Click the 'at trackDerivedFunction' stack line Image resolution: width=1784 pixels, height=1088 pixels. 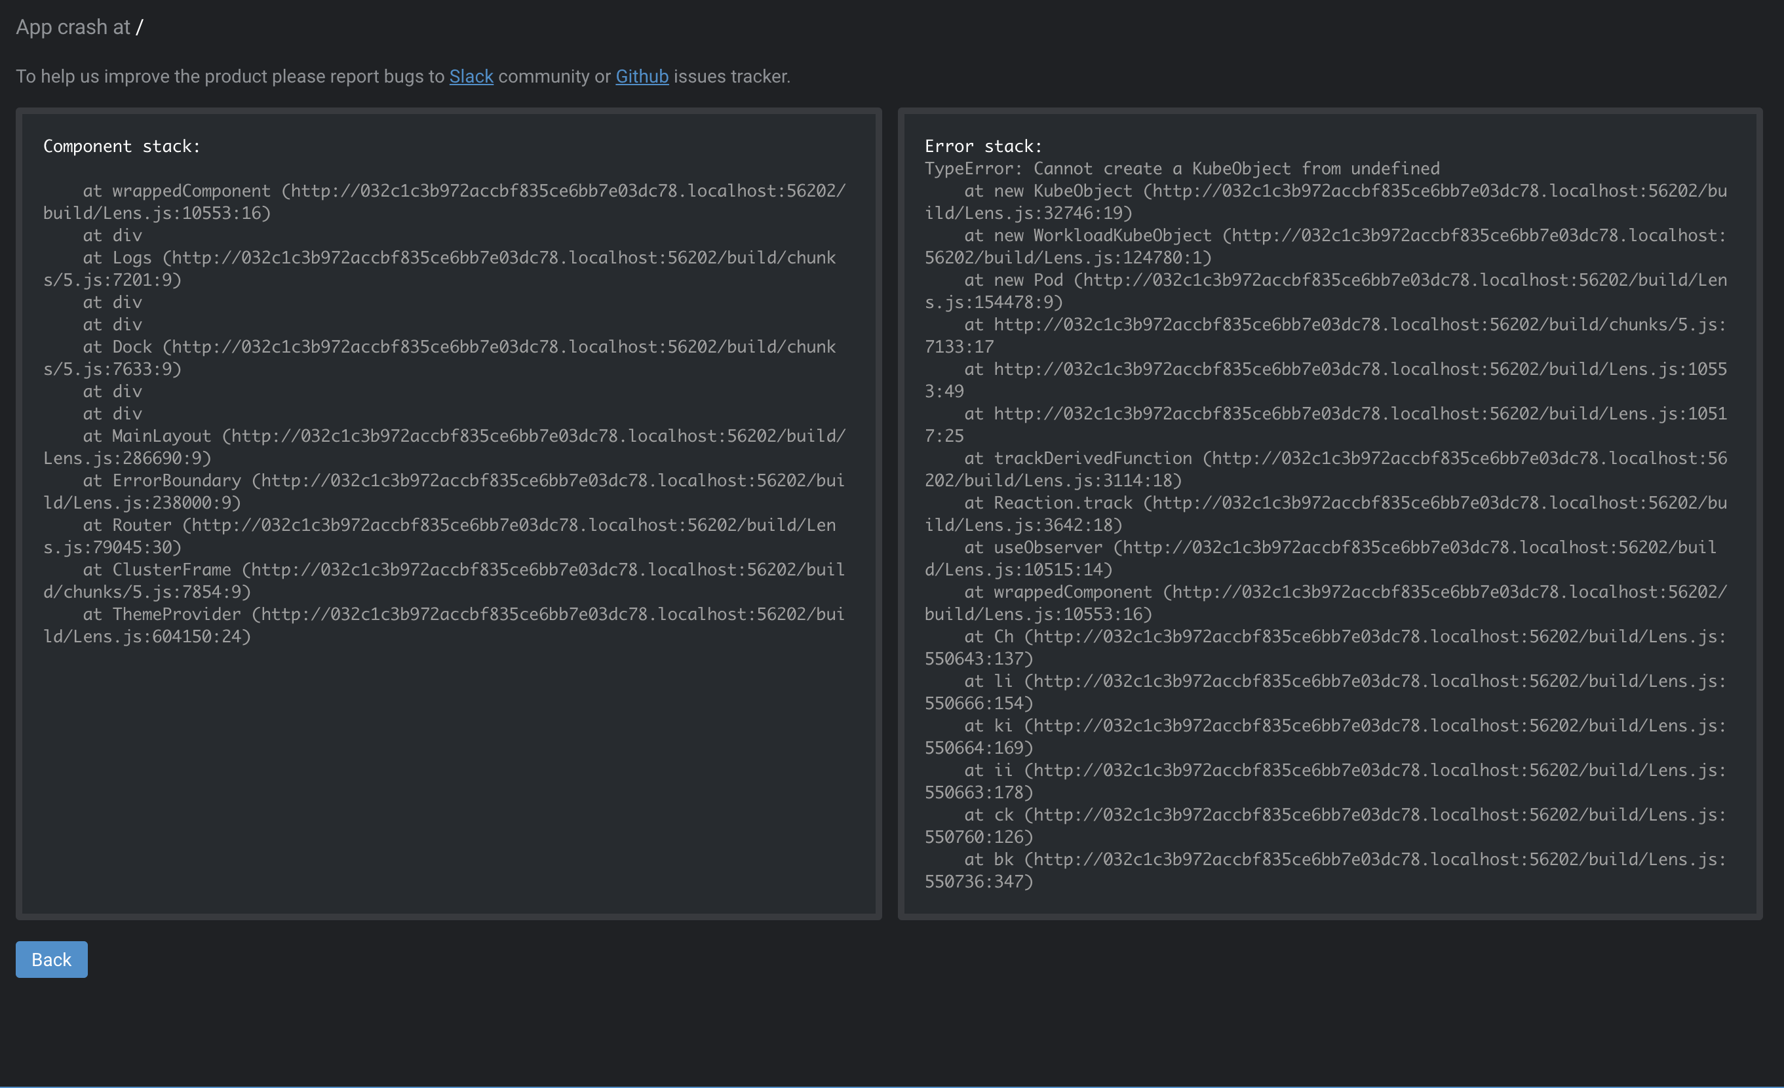click(1326, 469)
